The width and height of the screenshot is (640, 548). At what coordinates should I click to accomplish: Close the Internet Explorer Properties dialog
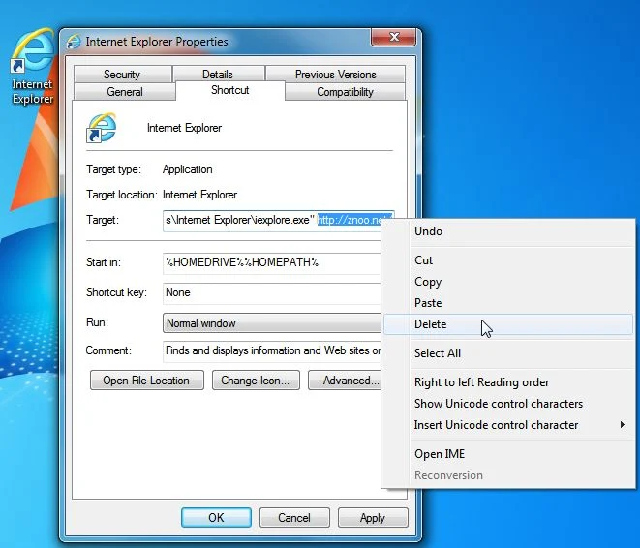(x=394, y=37)
